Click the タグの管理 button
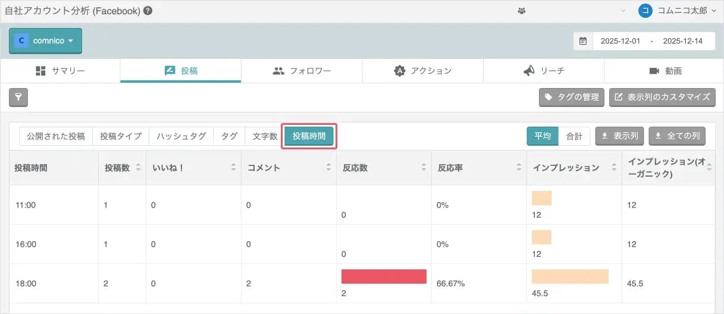This screenshot has height=314, width=724. click(572, 97)
